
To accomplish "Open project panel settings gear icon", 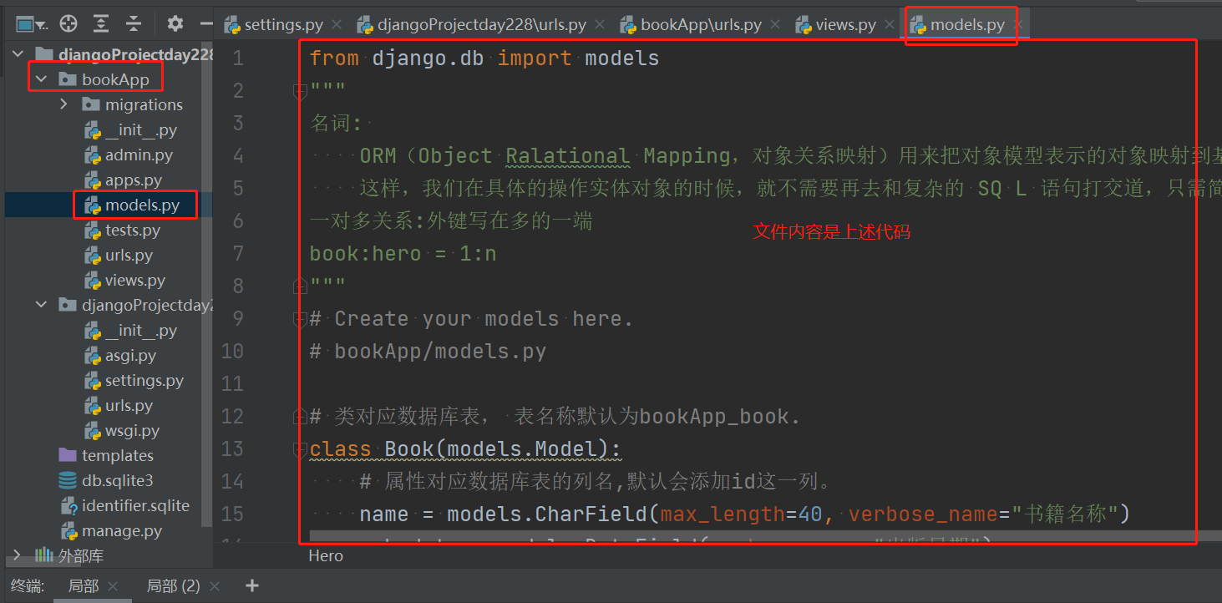I will click(x=175, y=24).
